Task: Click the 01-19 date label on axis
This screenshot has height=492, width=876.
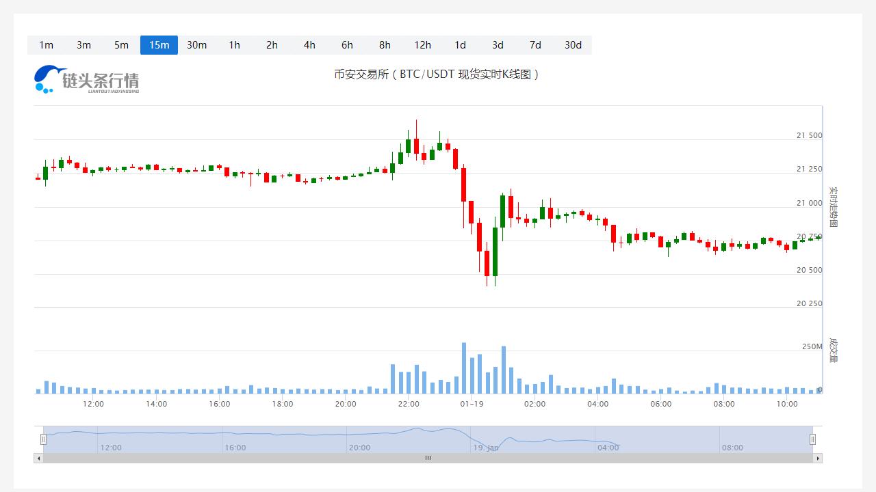Action: (x=472, y=404)
